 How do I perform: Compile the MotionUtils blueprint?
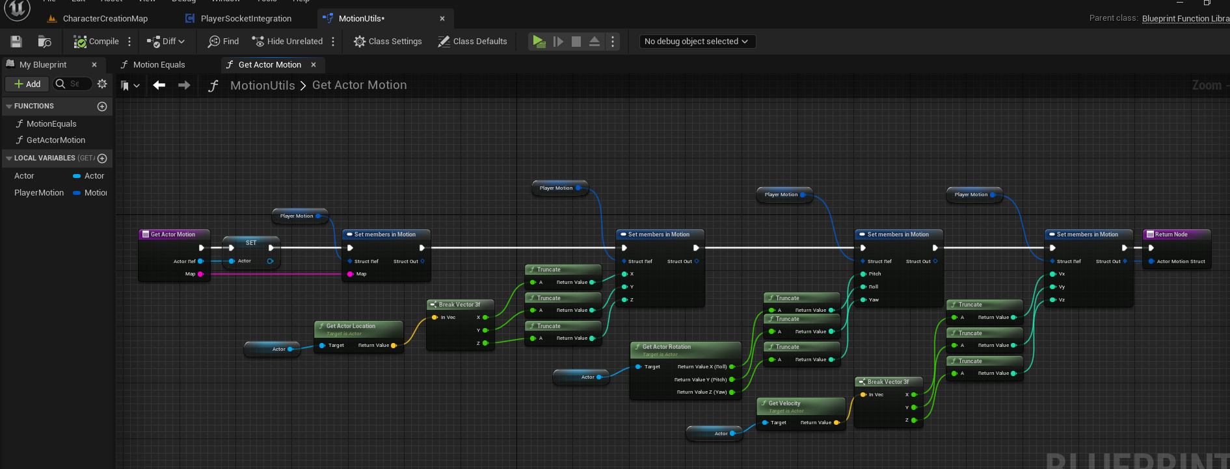[96, 42]
